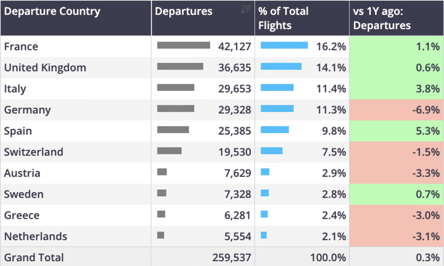The width and height of the screenshot is (444, 266).
Task: Click France's gray departures bar
Action: pos(183,45)
